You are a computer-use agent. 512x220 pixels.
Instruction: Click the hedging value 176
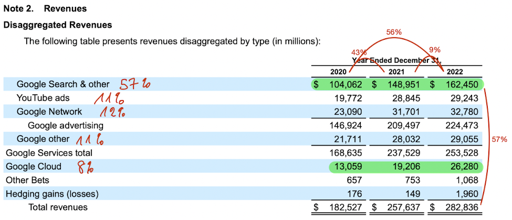(354, 194)
